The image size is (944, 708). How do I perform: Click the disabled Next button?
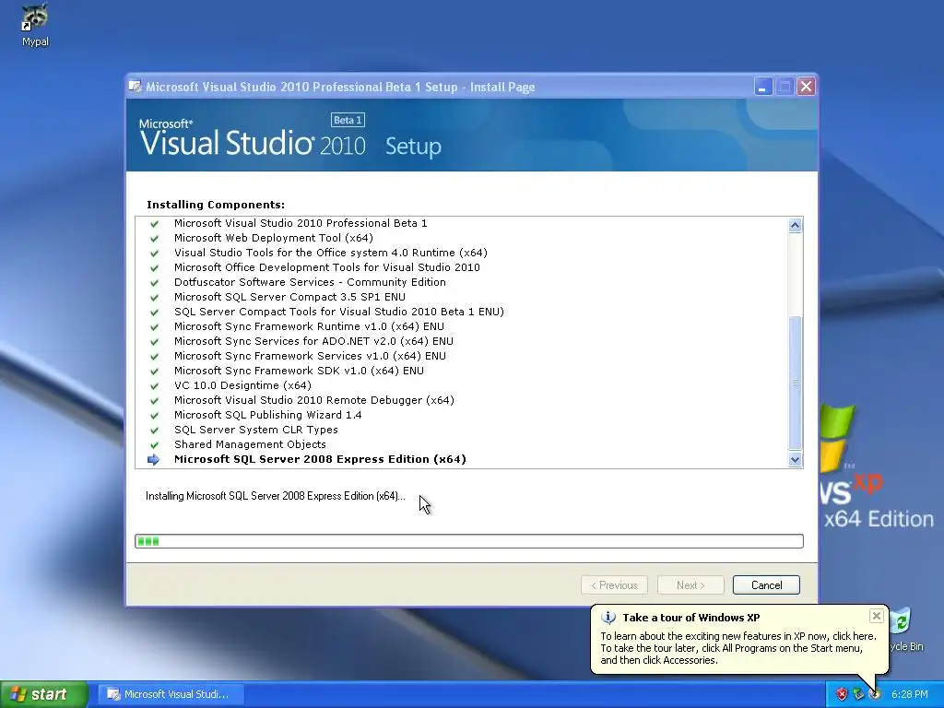tap(690, 585)
